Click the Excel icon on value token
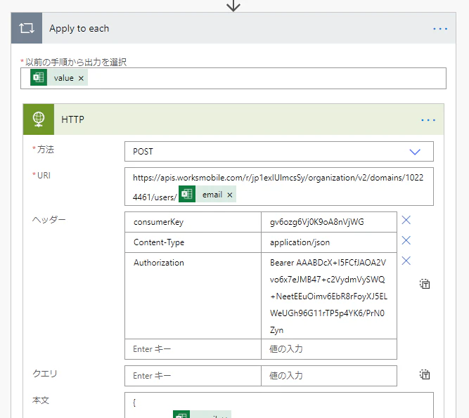Screen dimensions: 469x418 pos(39,77)
